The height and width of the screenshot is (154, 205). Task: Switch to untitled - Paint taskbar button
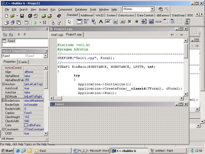coord(168,151)
